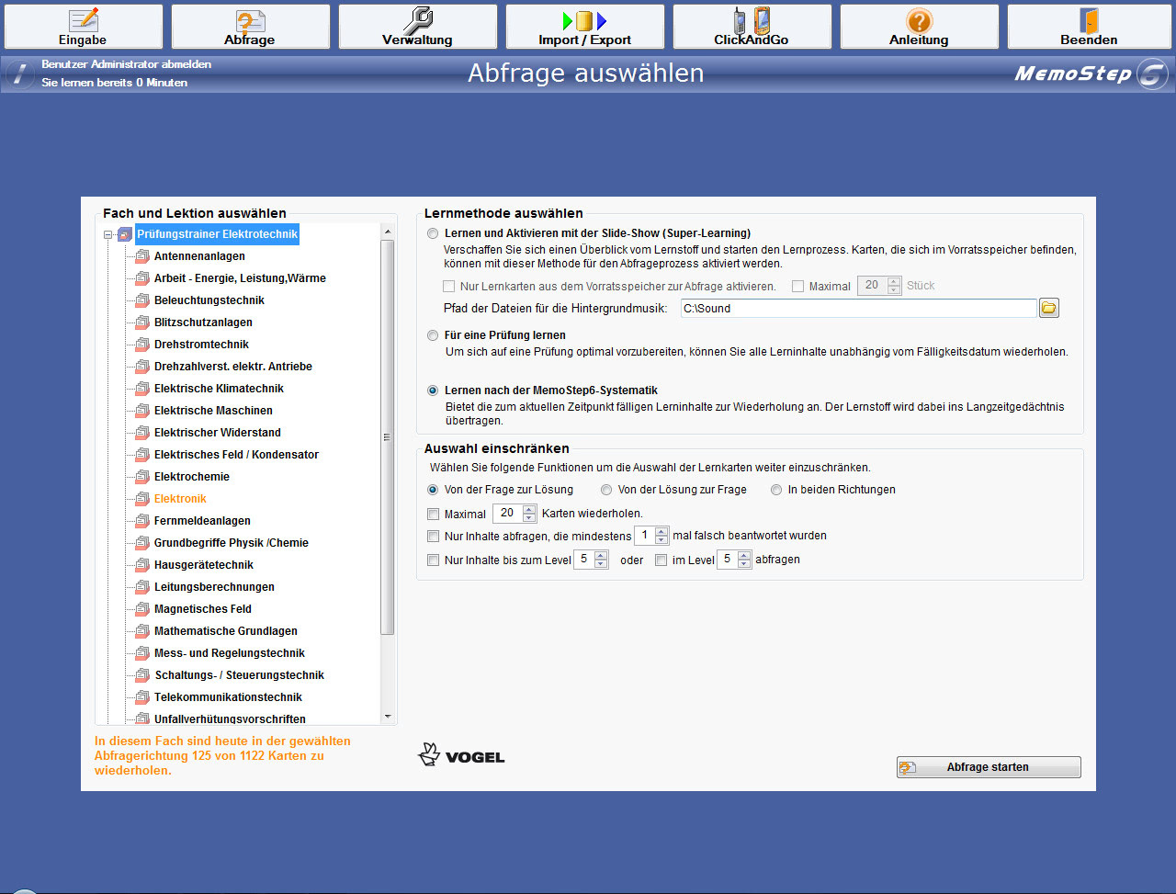
Task: Select the Elektronik lesson in tree
Action: coord(180,499)
